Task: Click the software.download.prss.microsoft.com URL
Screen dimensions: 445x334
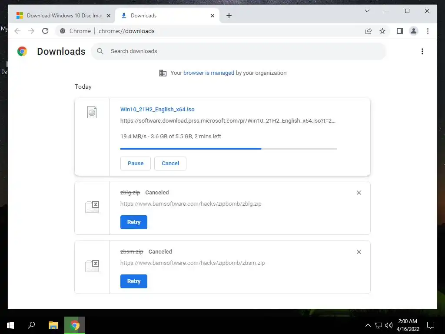Action: pyautogui.click(x=228, y=121)
